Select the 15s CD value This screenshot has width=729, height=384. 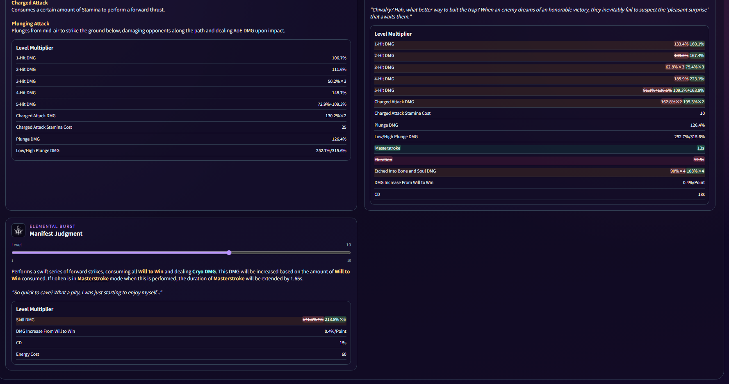(343, 343)
